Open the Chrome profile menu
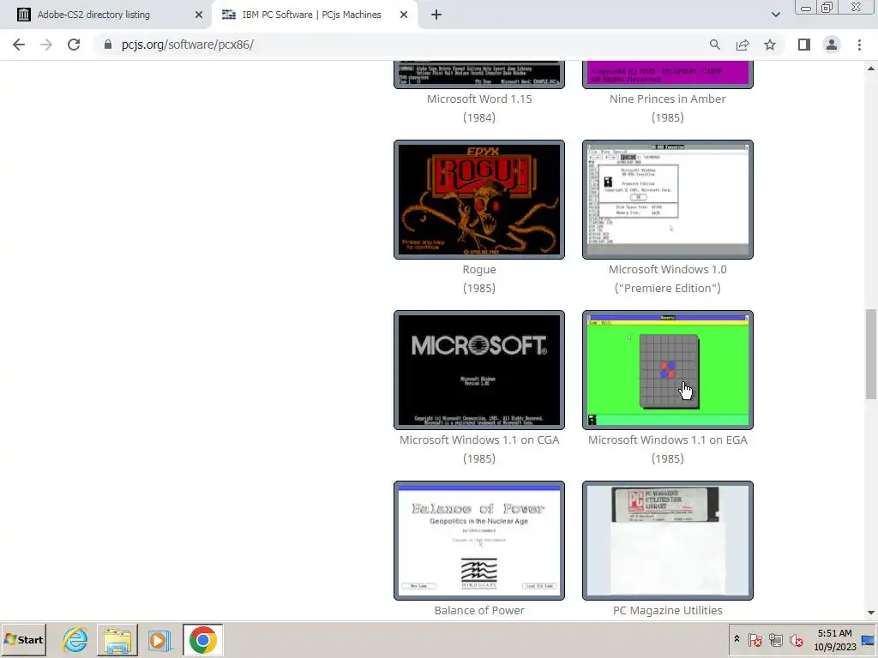The height and width of the screenshot is (658, 878). pyautogui.click(x=832, y=45)
